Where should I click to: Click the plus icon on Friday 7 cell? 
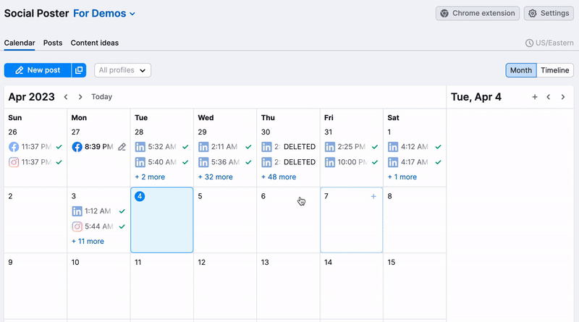(x=373, y=196)
